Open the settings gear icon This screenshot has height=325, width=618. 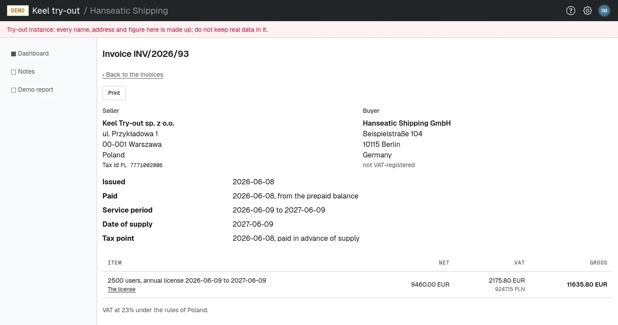pos(587,11)
